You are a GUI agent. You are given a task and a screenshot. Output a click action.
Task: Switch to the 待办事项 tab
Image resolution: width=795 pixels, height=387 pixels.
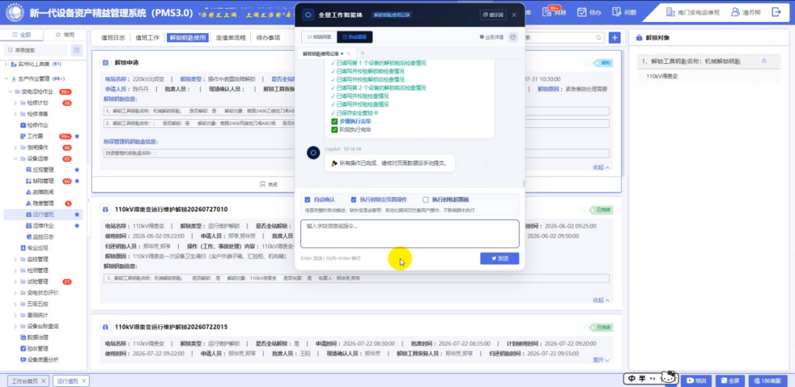(x=268, y=38)
